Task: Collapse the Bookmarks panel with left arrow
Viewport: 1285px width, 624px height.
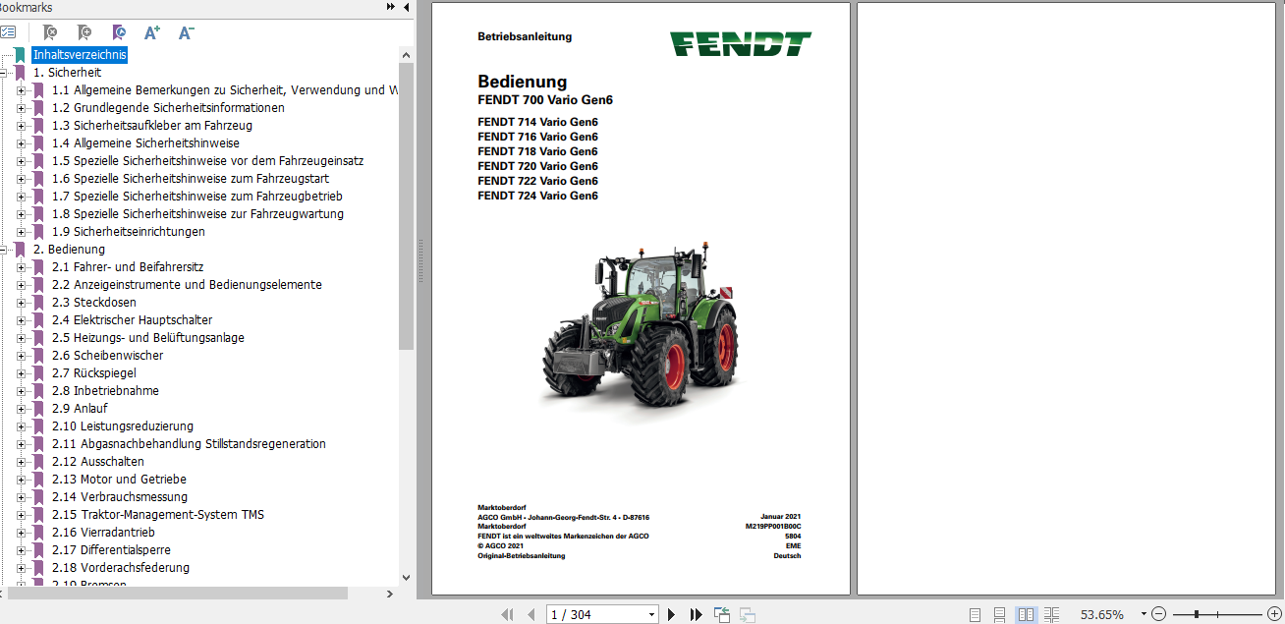Action: (407, 7)
